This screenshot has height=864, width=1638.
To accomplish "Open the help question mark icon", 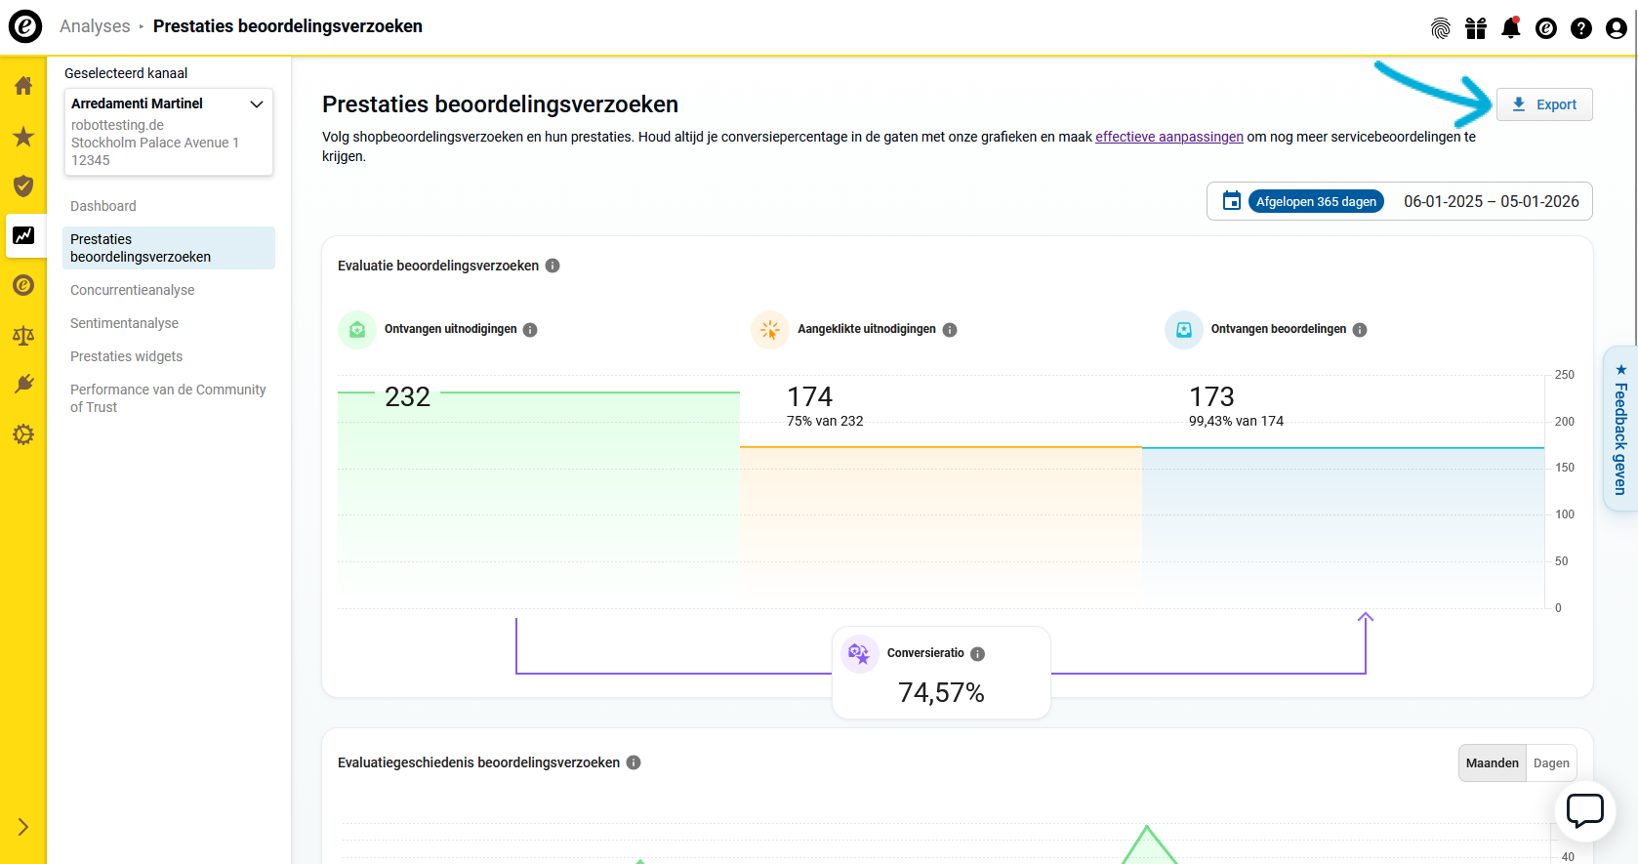I will tap(1580, 28).
